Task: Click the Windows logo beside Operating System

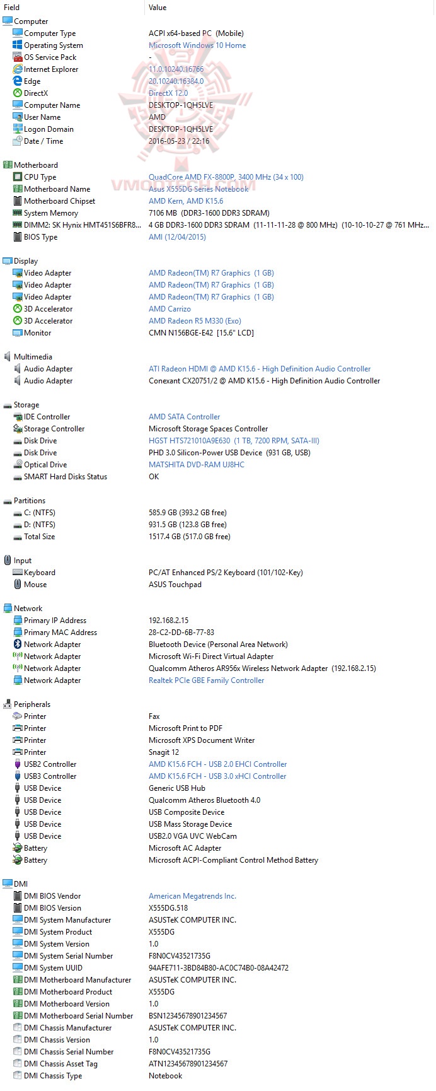Action: (18, 45)
